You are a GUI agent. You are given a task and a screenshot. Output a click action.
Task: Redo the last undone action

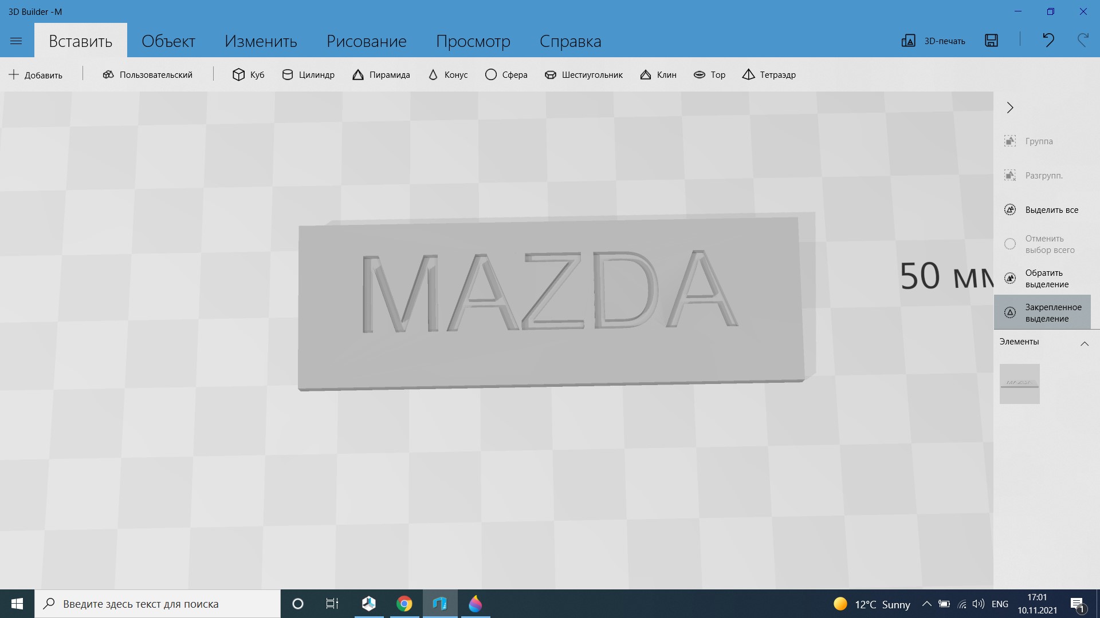(1083, 40)
